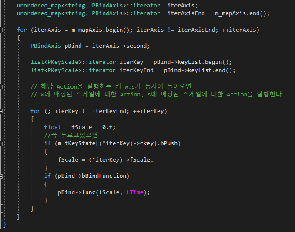Screen dimensions: 295x232
Task: Click '++iterAxis' in the outer for loop
Action: (239, 30)
